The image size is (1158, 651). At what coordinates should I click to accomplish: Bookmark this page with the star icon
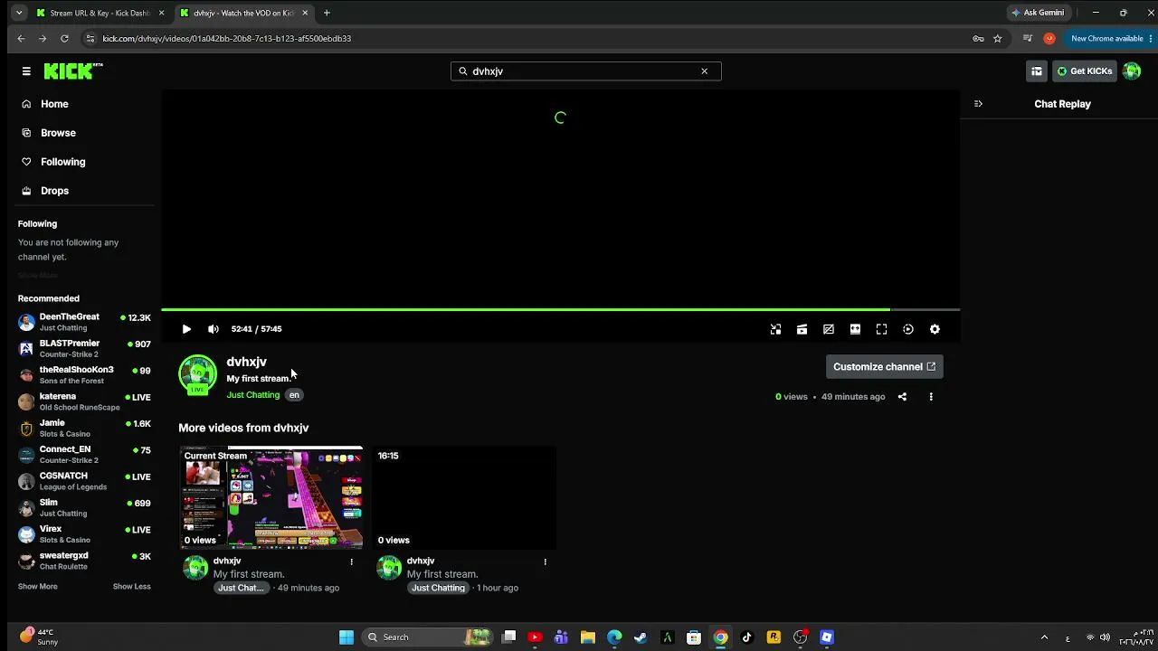(x=998, y=39)
